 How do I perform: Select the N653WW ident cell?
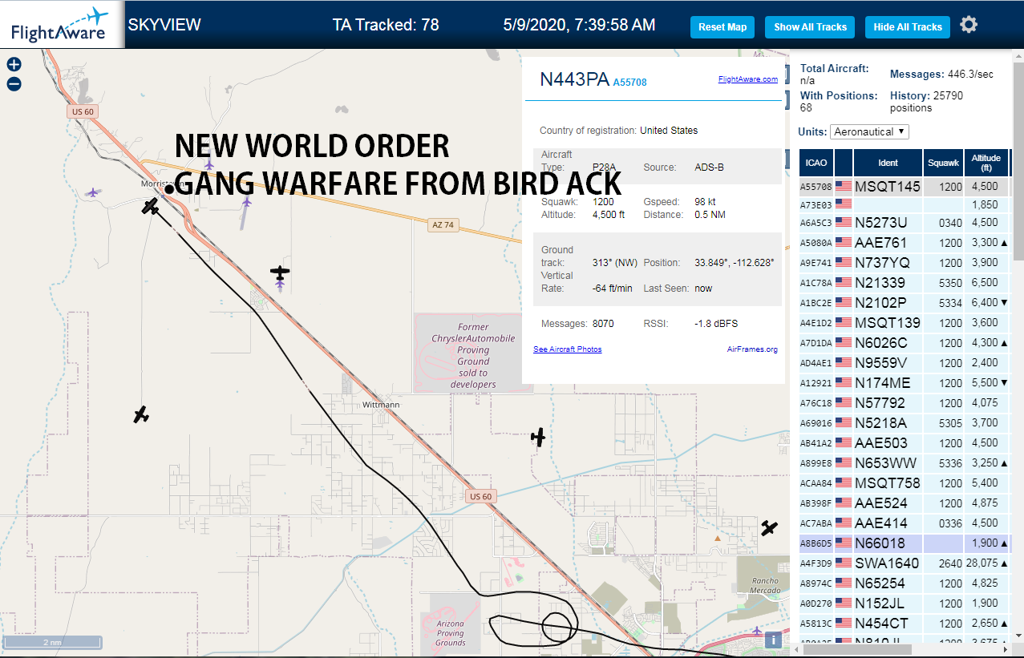click(x=888, y=463)
